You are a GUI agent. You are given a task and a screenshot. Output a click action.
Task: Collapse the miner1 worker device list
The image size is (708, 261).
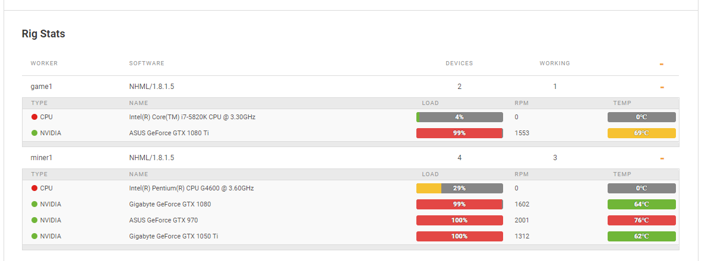(662, 158)
